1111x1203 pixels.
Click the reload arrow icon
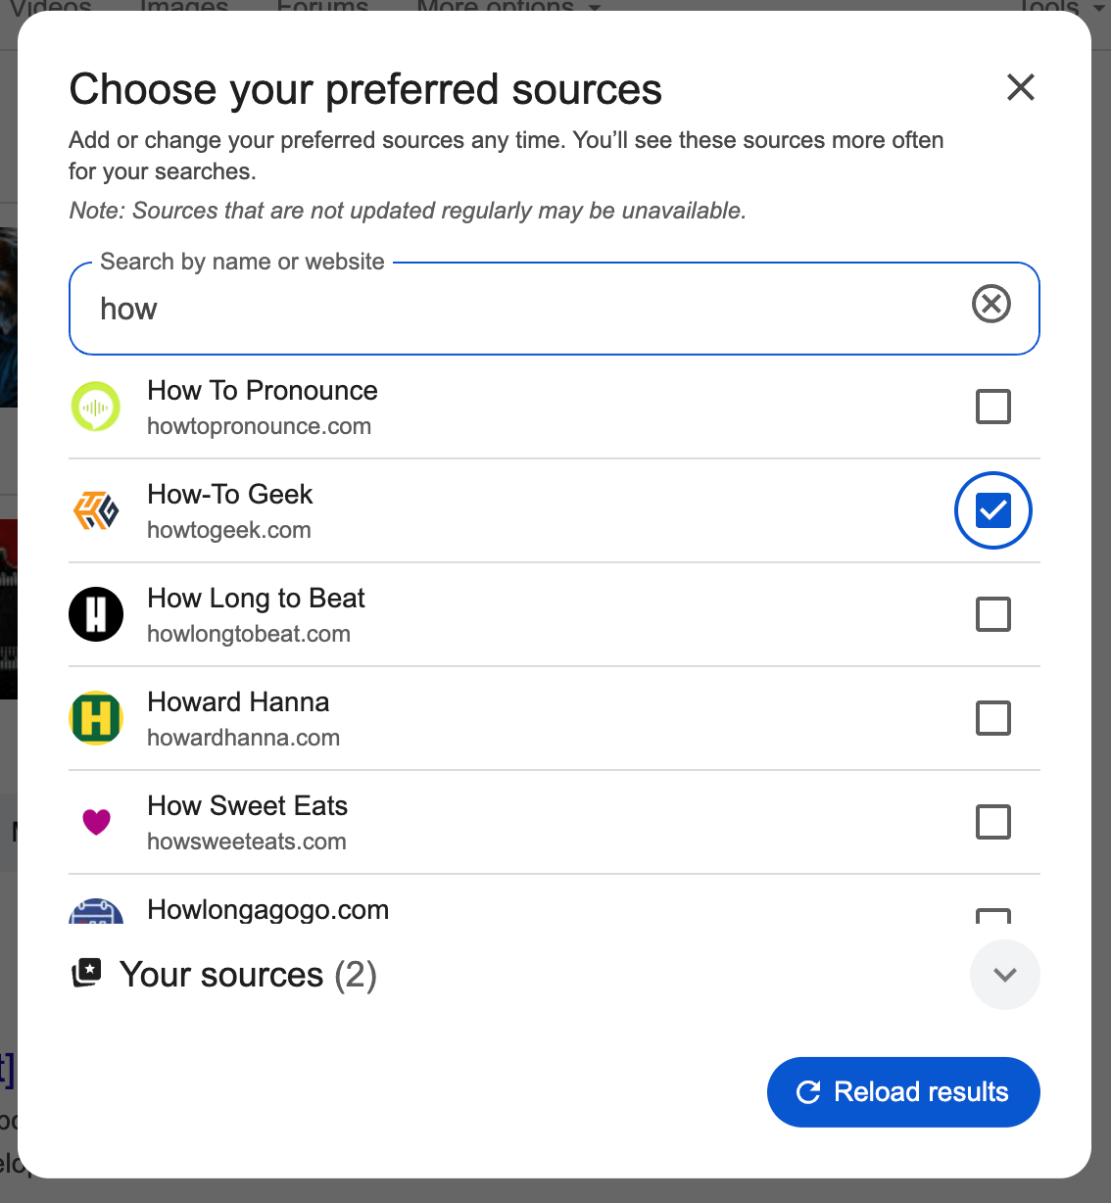click(x=807, y=1092)
